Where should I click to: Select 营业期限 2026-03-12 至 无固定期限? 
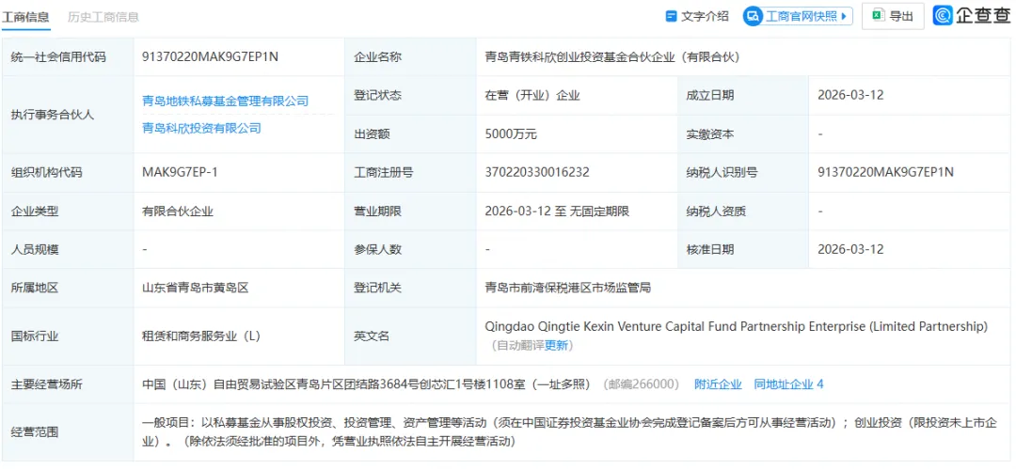[x=557, y=211]
